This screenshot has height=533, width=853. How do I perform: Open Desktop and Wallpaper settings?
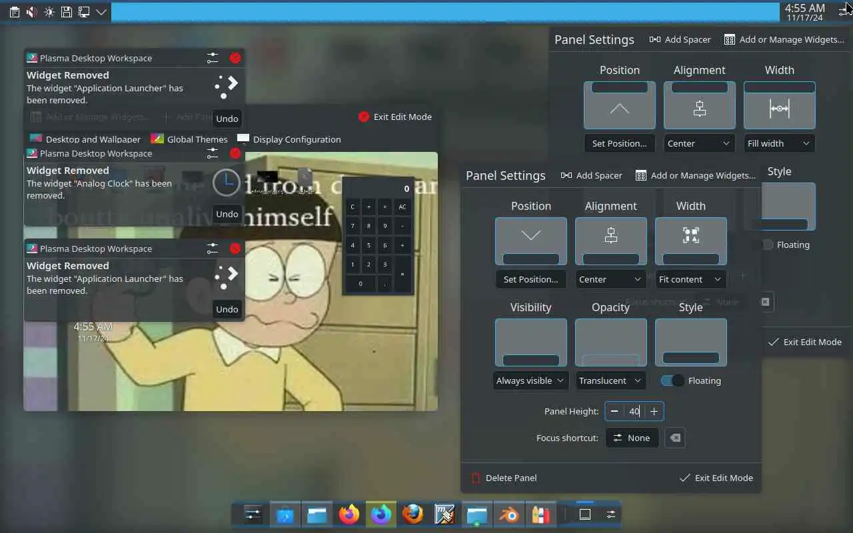(x=85, y=139)
